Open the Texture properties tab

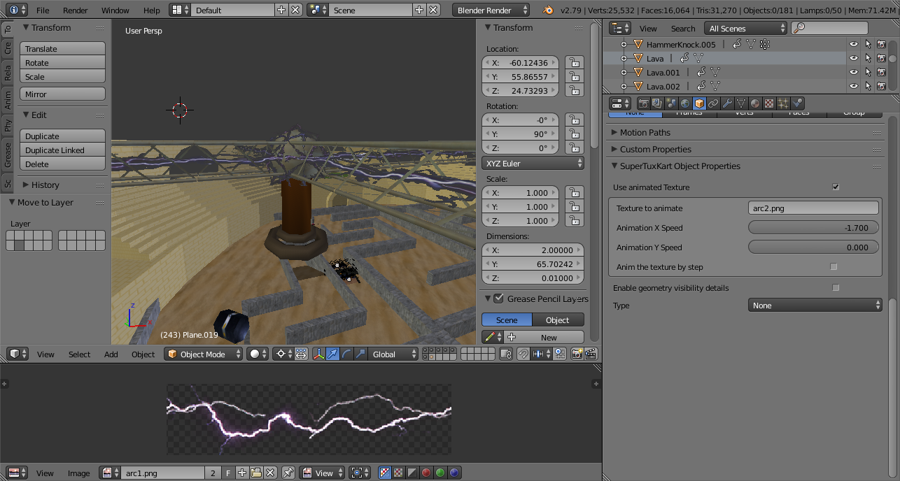click(x=769, y=103)
